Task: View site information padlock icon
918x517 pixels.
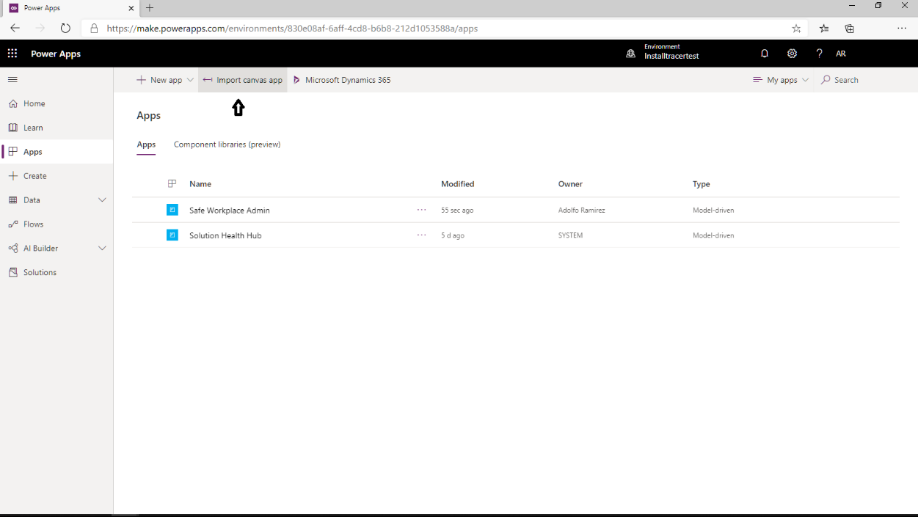Action: (94, 29)
